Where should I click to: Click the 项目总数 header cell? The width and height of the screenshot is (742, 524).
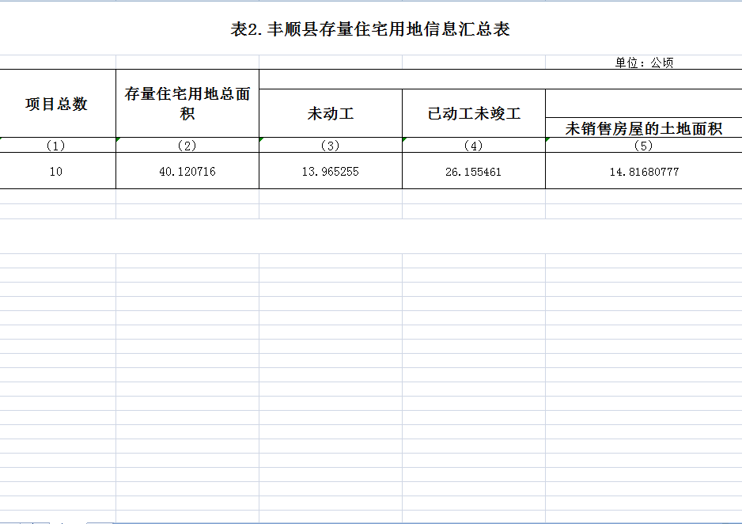56,103
